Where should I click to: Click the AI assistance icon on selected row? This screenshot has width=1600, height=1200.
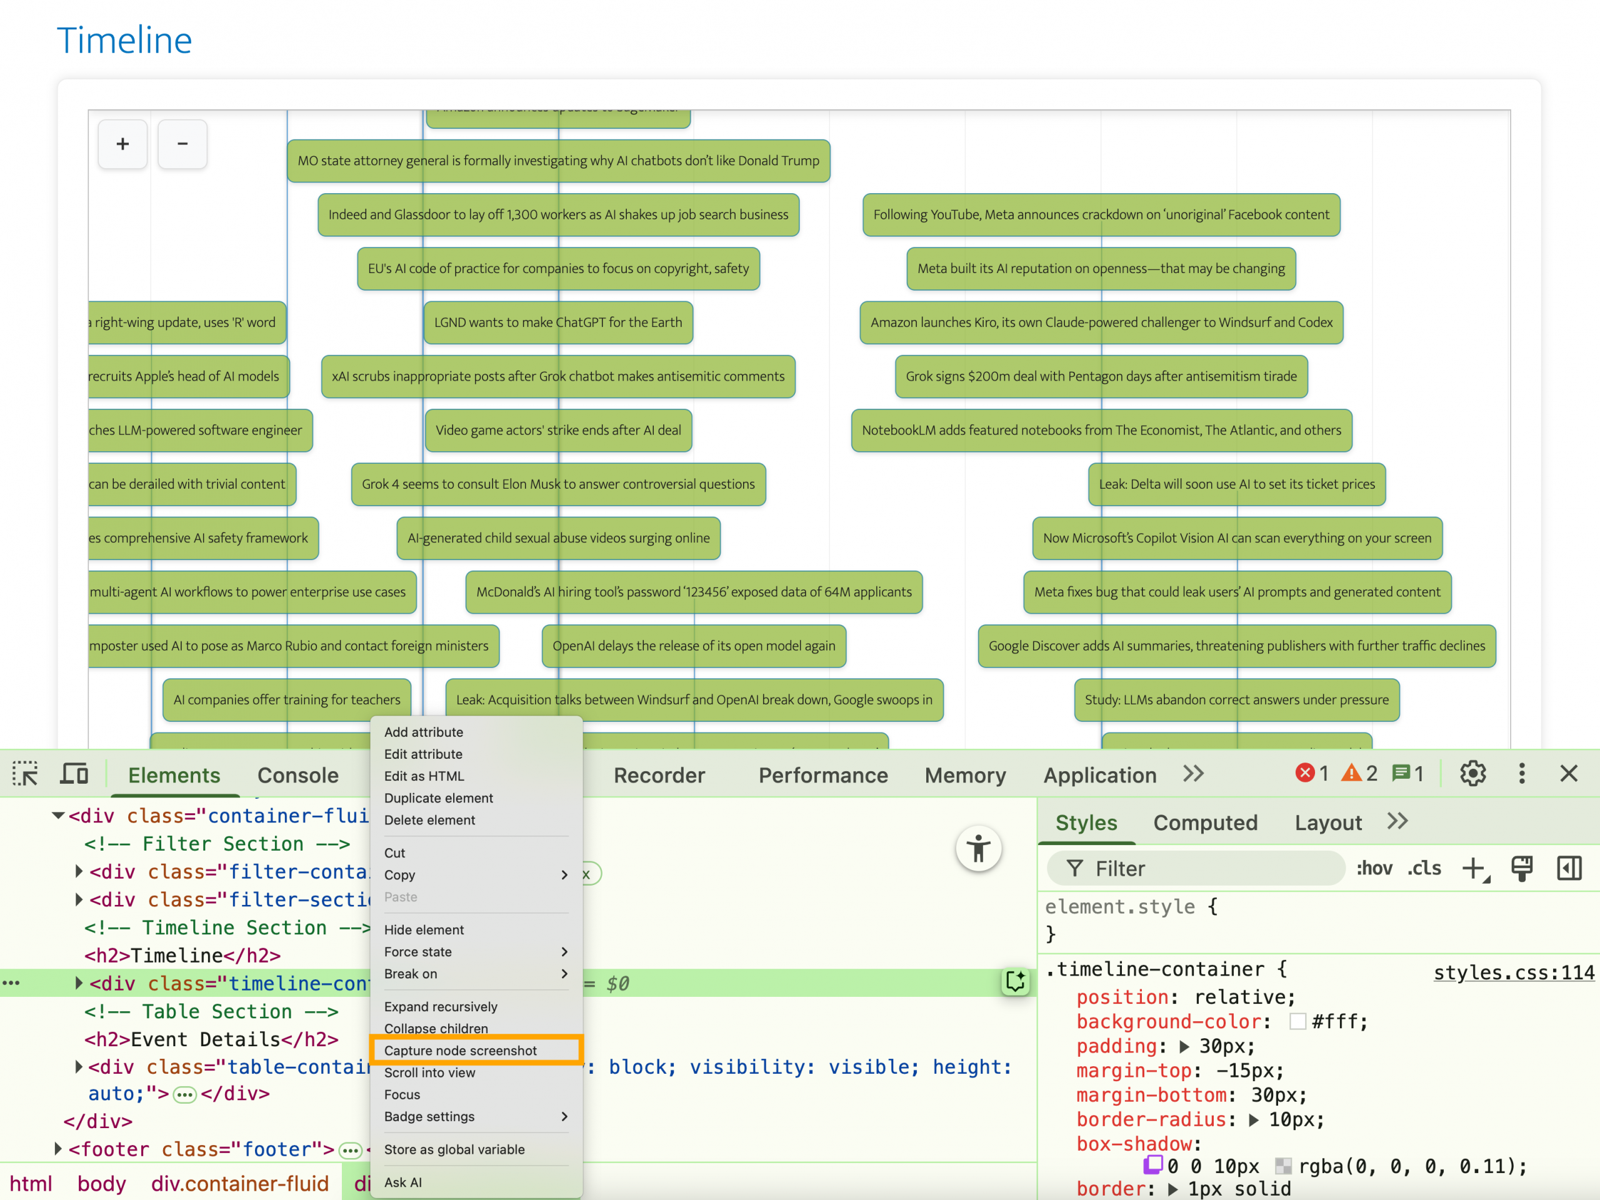[x=1015, y=981]
